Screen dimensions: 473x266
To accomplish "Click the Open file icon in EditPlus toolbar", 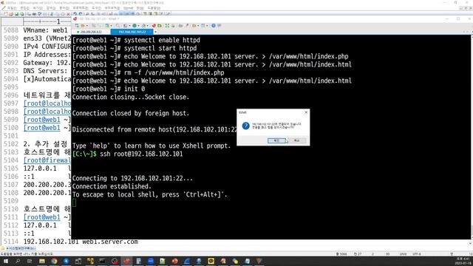I will pos(11,14).
